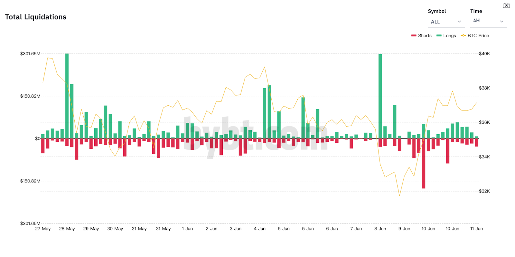Screen dimensions: 515x257
Task: Click the tall green long bar at 8 Jun
Action: [380, 96]
